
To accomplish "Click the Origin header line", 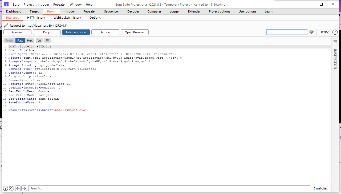I will (31, 76).
